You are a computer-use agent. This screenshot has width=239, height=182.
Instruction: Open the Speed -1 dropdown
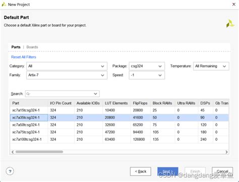click(147, 75)
